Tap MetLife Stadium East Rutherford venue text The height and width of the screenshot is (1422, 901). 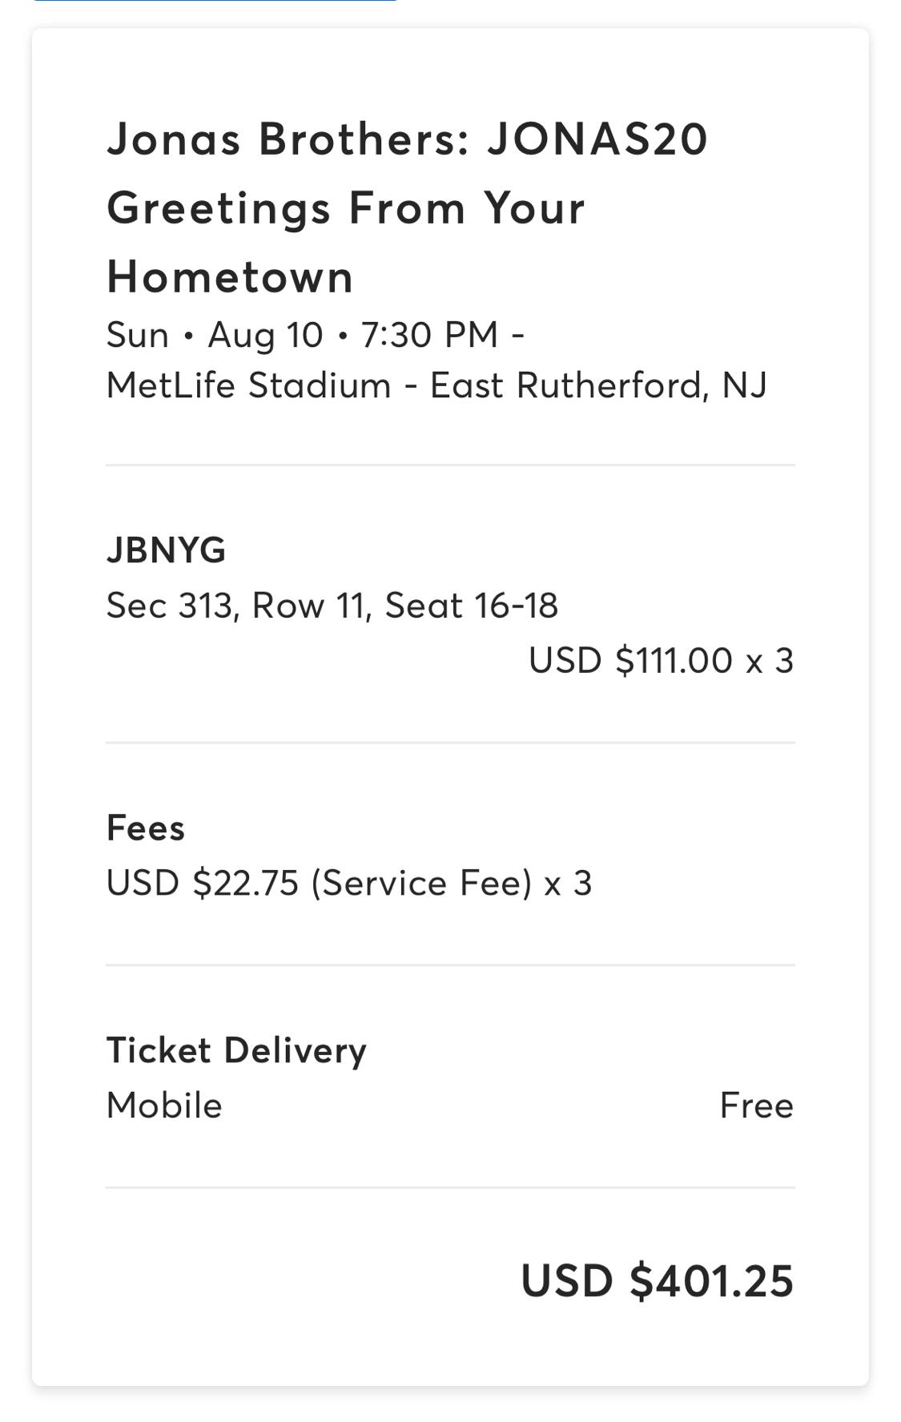coord(437,385)
